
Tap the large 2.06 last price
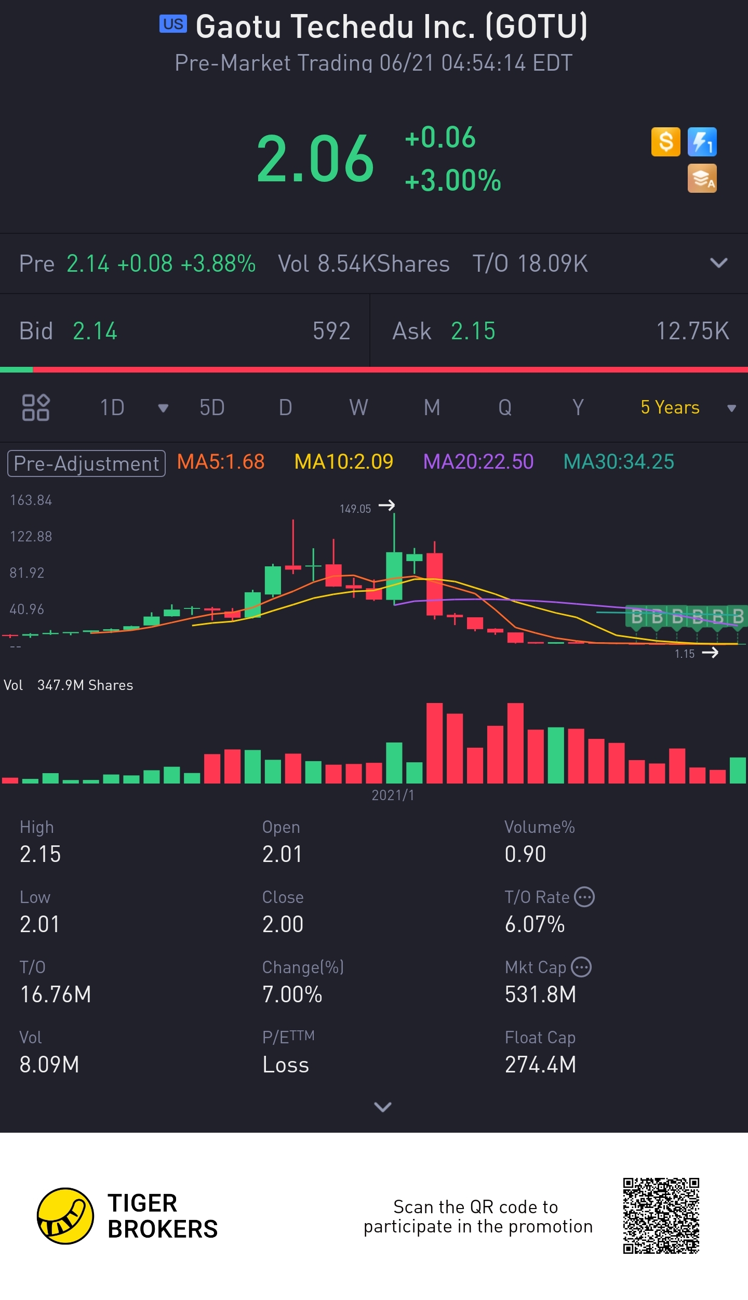pyautogui.click(x=315, y=158)
